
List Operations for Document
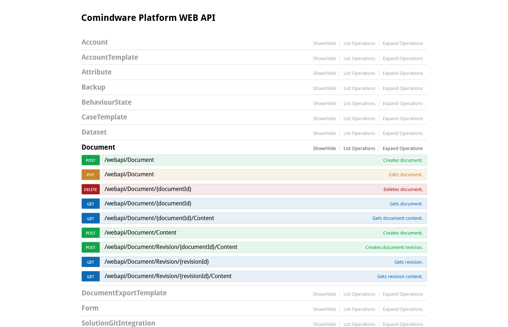point(359,149)
